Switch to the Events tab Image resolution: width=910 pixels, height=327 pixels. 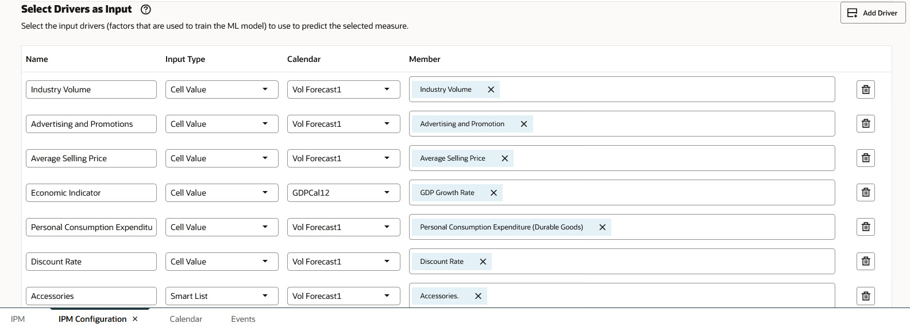point(243,319)
